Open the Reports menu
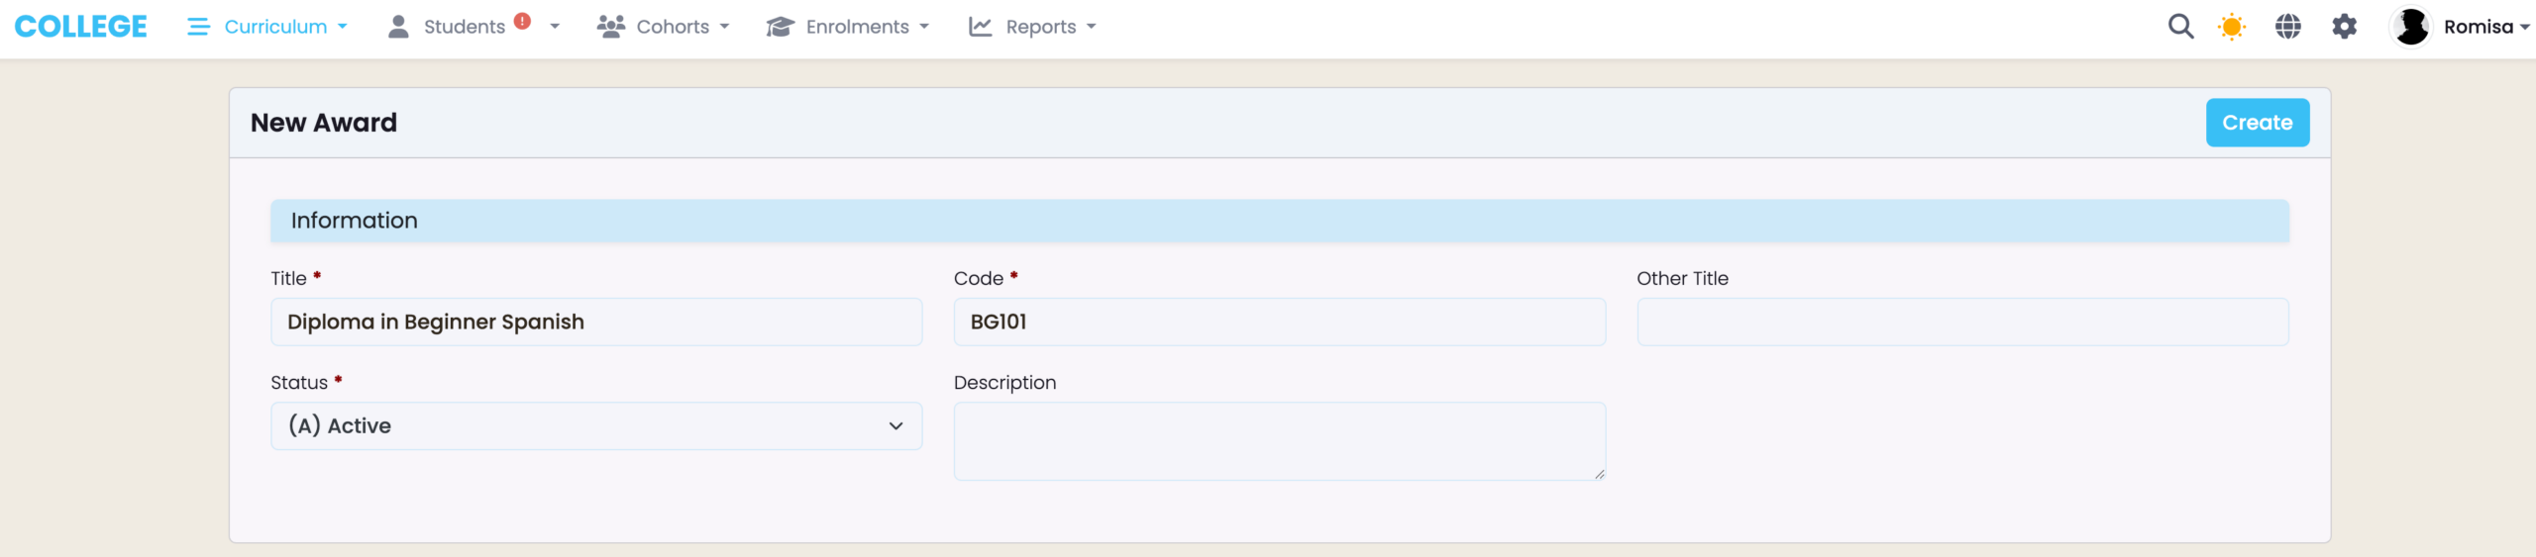 pyautogui.click(x=1041, y=27)
